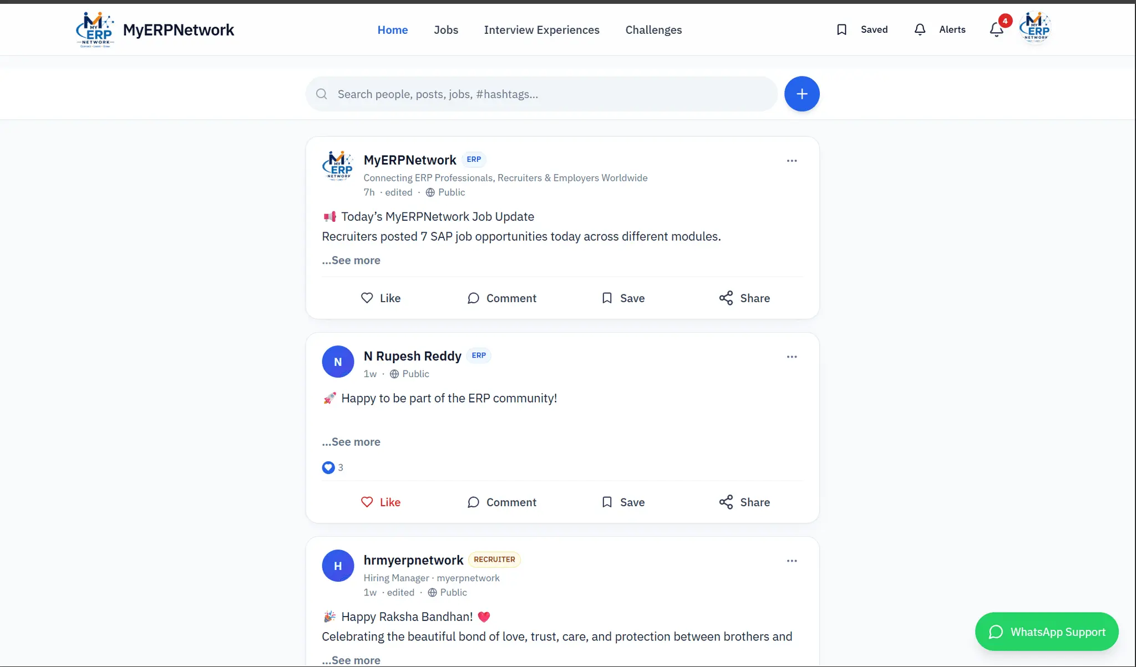Open the Jobs tab
Image resolution: width=1136 pixels, height=667 pixels.
tap(446, 30)
